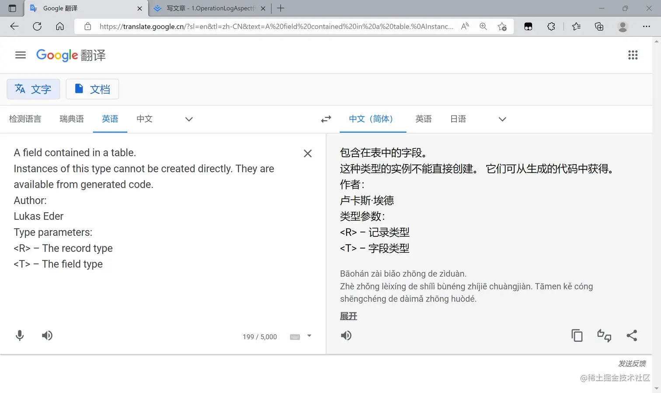Switch to 文档 document translation mode
Screen dimensions: 661x393
[92, 89]
